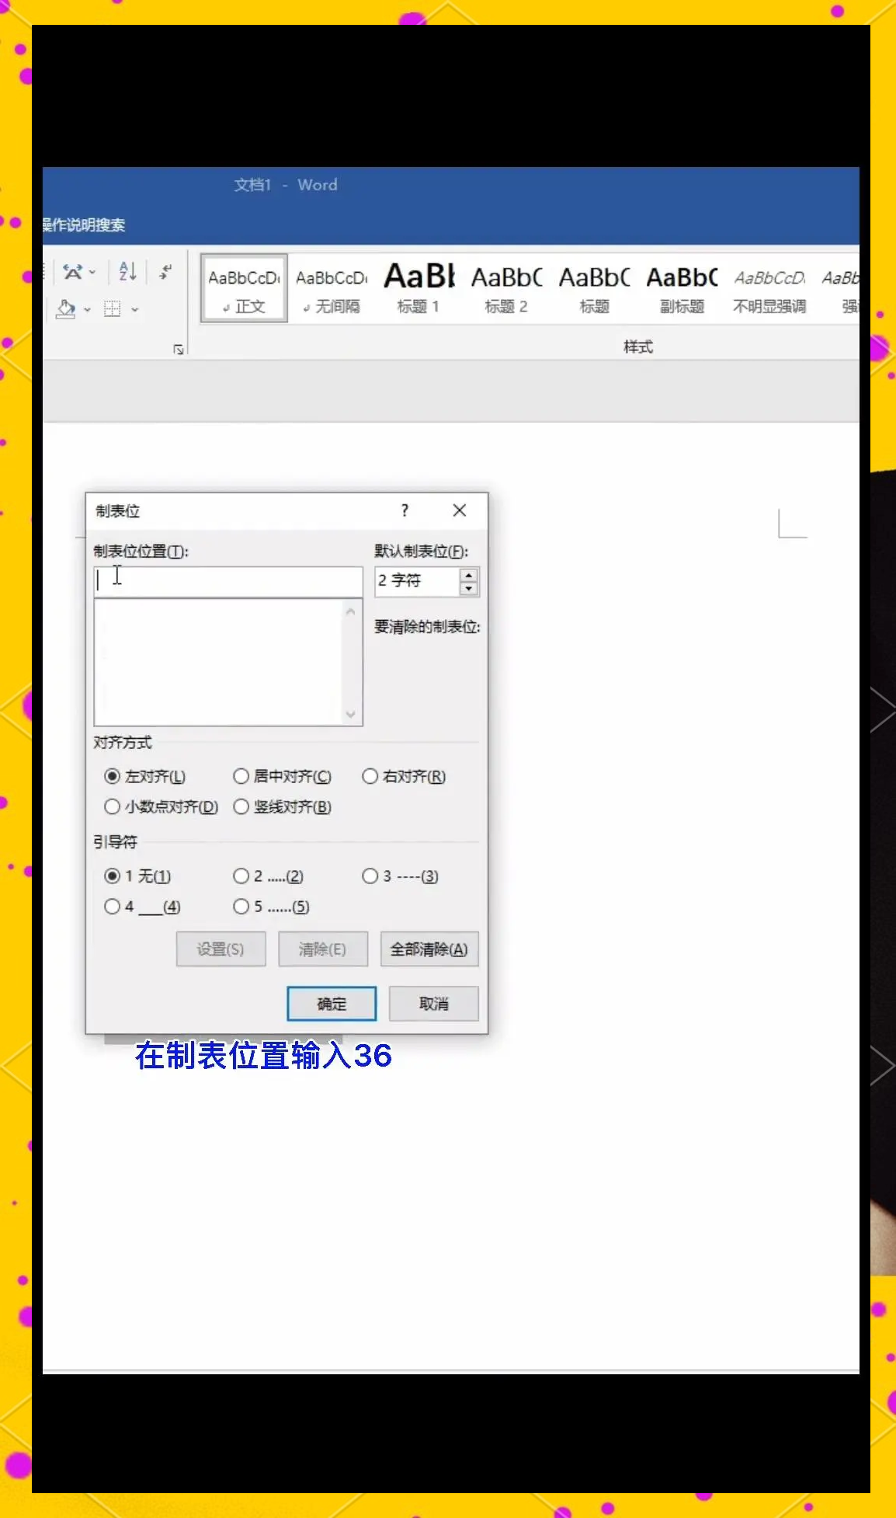Close the Tabs dialog with X

pos(460,510)
